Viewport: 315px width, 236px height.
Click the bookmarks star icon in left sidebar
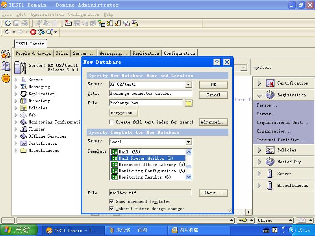pyautogui.click(x=6, y=54)
